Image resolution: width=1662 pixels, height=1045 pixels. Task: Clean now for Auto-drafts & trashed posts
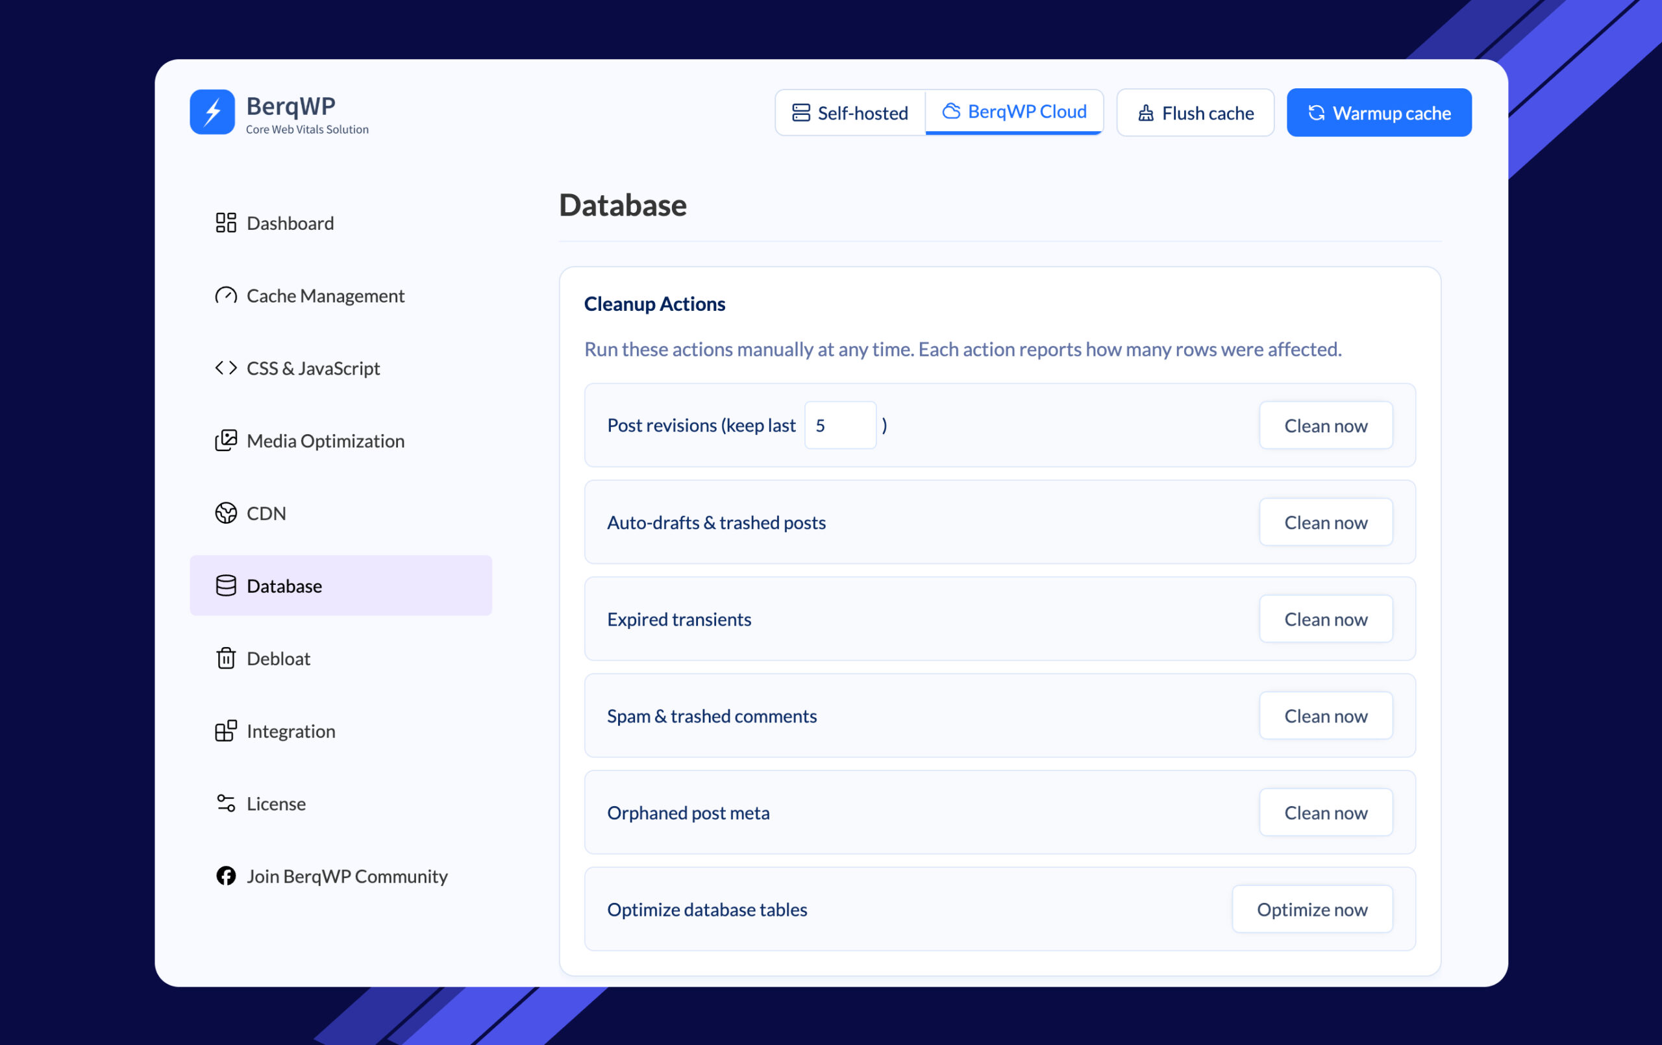coord(1325,522)
